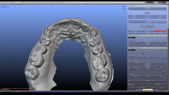Open the File menu
This screenshot has height=95, width=169.
3,2
